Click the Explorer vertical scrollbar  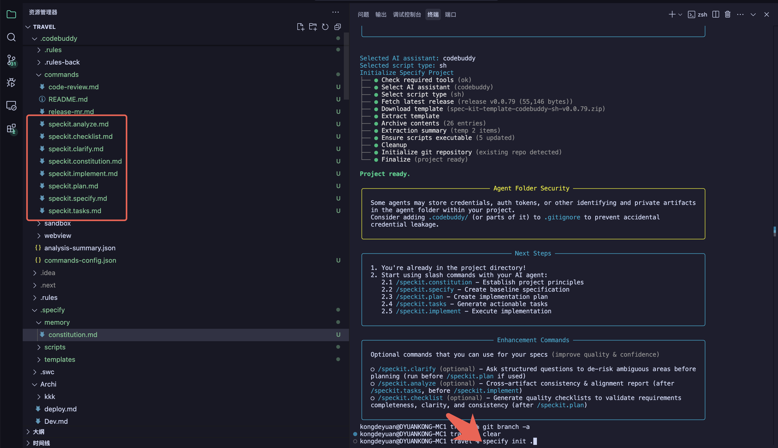(x=346, y=66)
